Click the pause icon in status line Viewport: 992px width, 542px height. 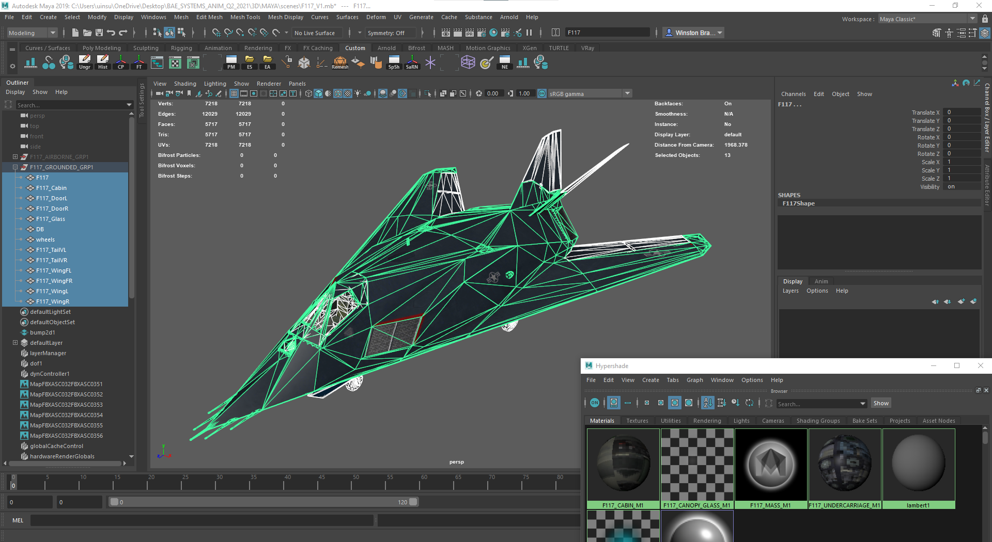529,33
